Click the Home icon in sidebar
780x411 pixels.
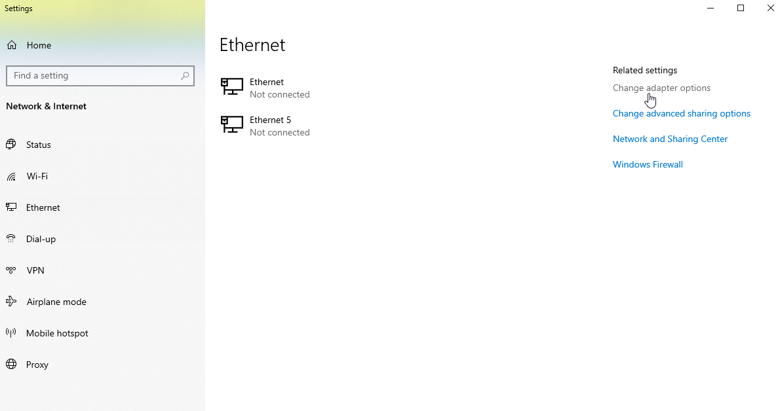pyautogui.click(x=12, y=45)
